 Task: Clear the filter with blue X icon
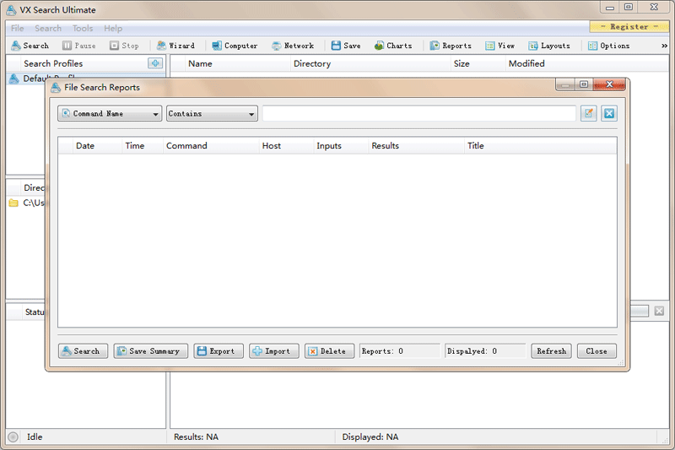click(x=609, y=113)
